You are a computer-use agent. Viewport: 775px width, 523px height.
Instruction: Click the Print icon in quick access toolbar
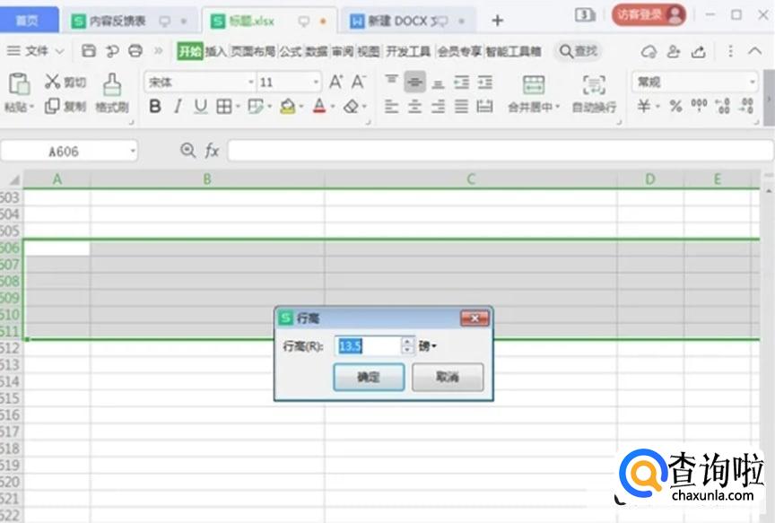[x=135, y=52]
